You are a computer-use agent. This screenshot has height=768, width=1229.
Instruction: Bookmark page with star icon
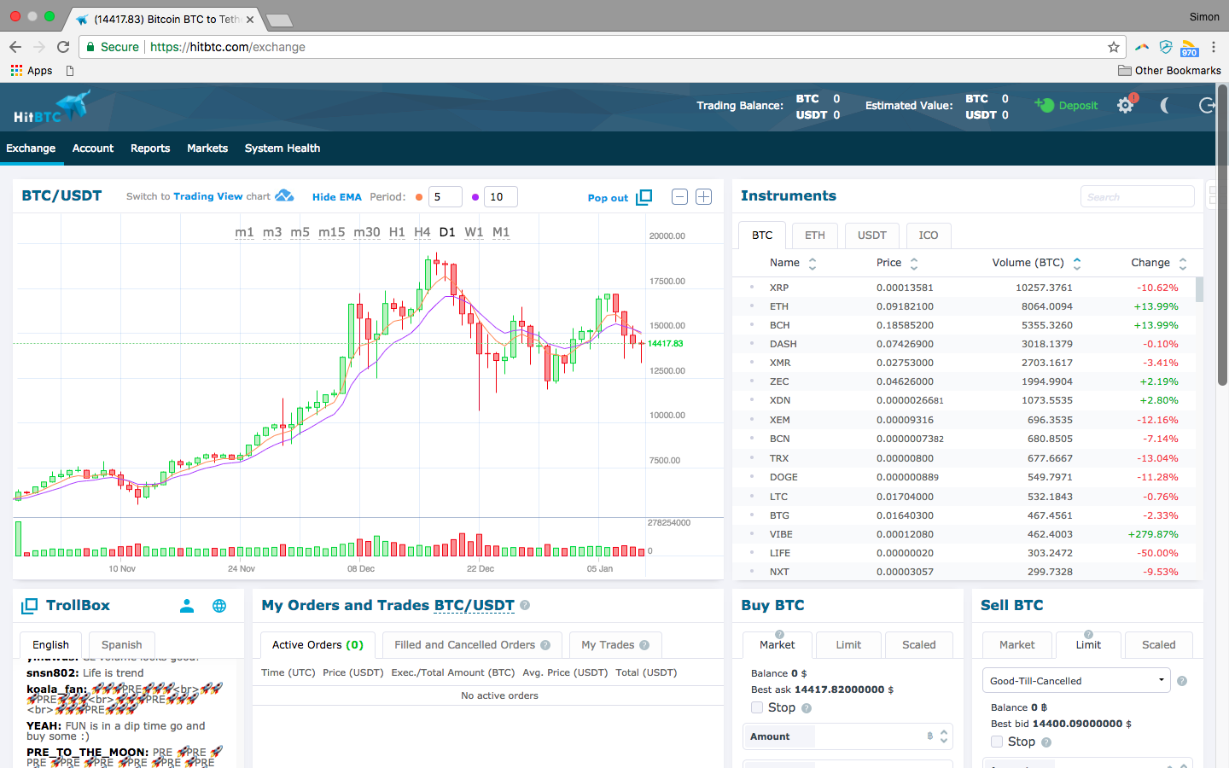[1113, 47]
